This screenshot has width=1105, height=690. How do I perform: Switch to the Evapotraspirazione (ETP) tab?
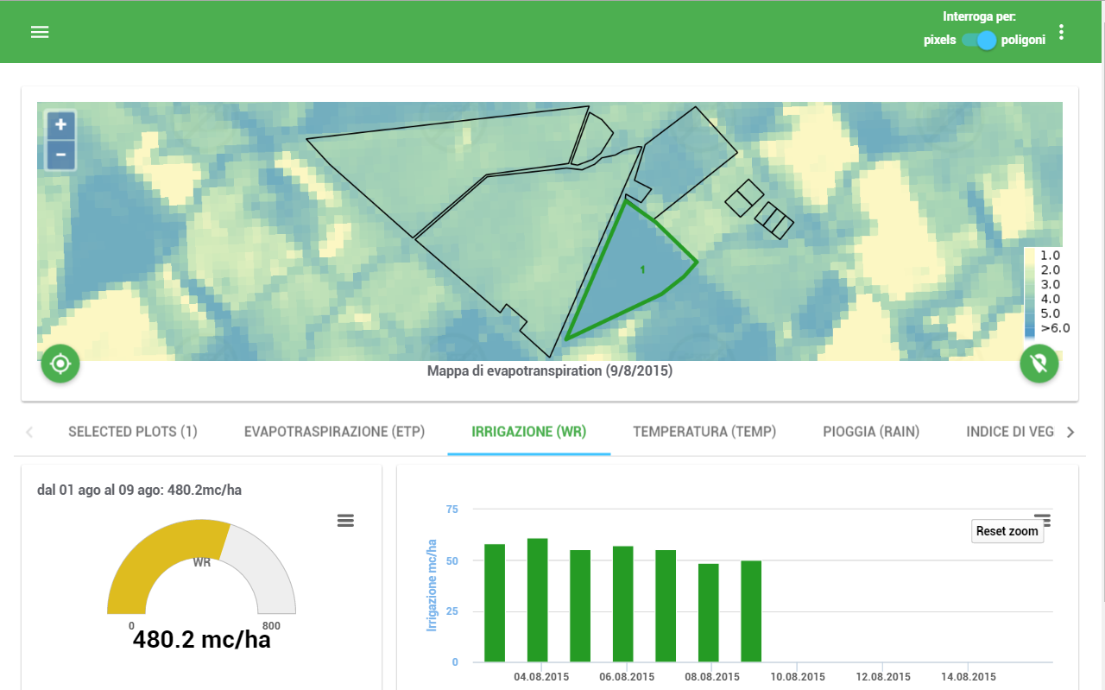334,432
